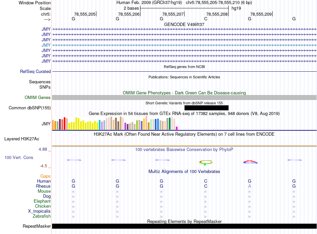Click the RepeatMasker track label
This screenshot has height=234, width=317.
(x=37, y=226)
